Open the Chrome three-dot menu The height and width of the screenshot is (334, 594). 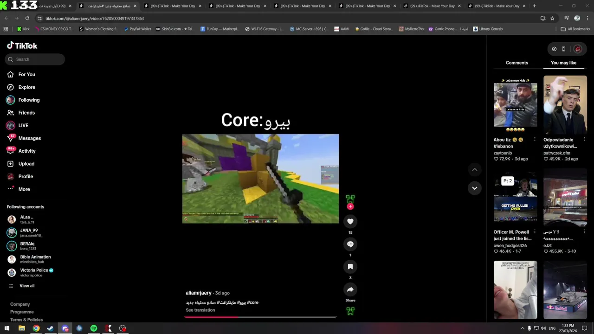point(588,18)
